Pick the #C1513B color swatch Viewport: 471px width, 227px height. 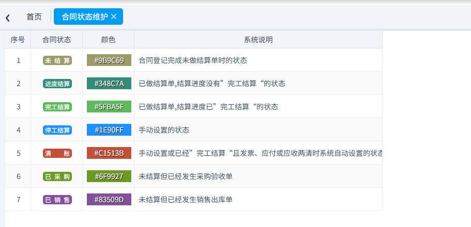(x=109, y=153)
